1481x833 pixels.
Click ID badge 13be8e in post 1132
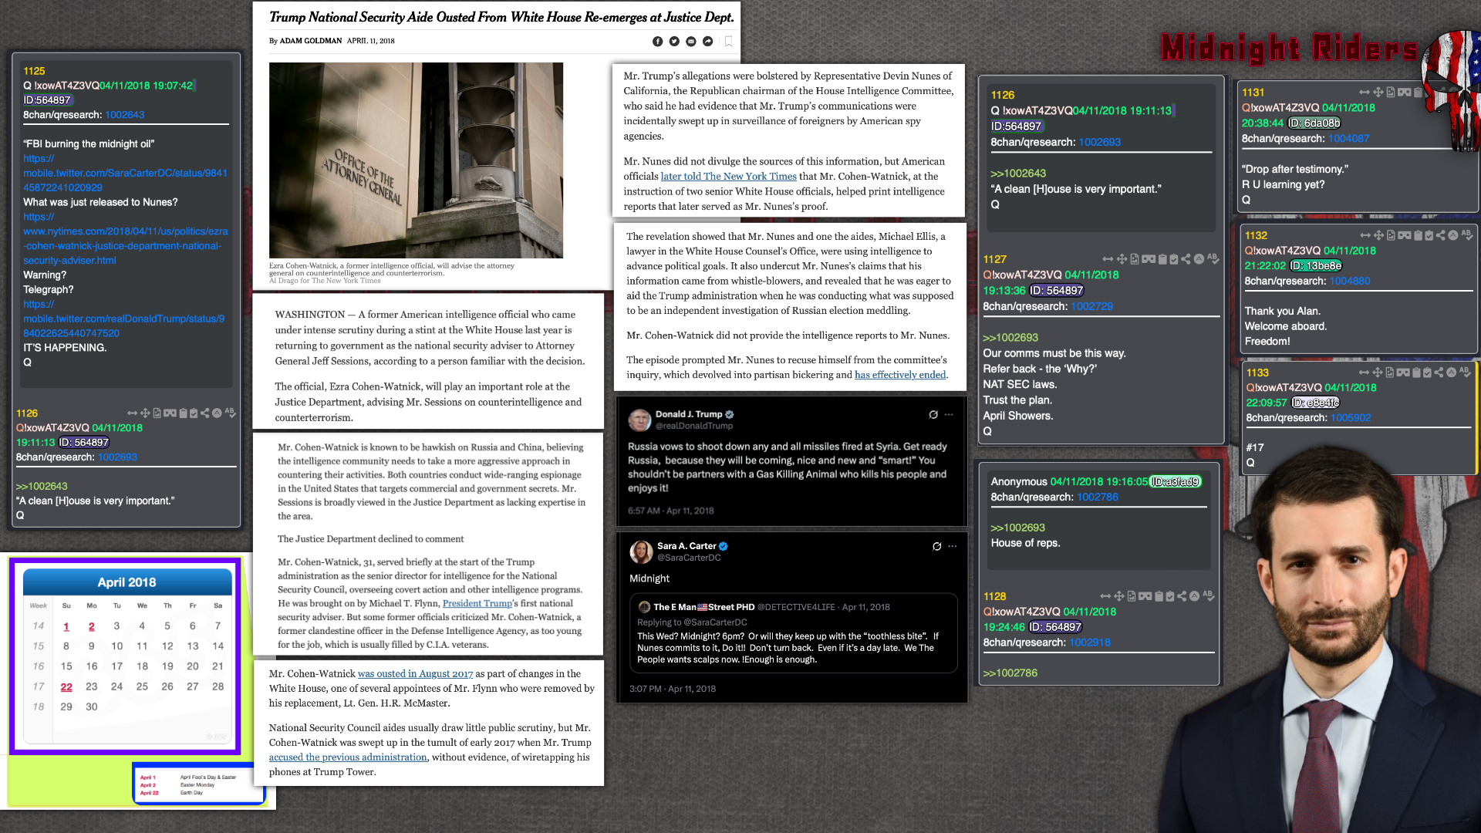(1316, 266)
